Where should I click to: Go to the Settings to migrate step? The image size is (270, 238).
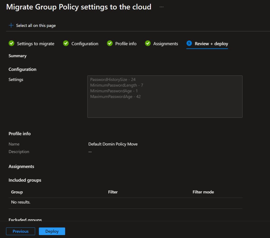pos(36,44)
